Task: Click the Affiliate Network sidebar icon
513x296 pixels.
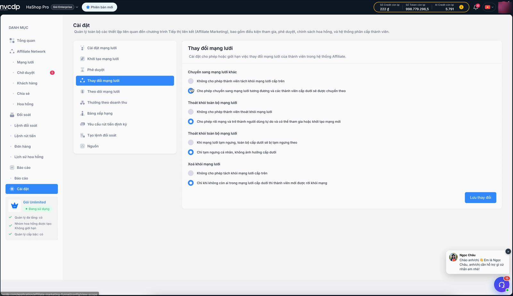Action: coord(12,51)
